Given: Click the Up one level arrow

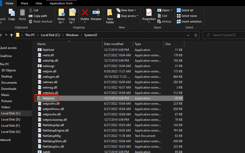Looking at the screenshot, I should click(x=12, y=35).
